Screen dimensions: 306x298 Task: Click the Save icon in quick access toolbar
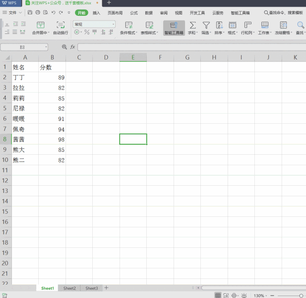[x=30, y=13]
